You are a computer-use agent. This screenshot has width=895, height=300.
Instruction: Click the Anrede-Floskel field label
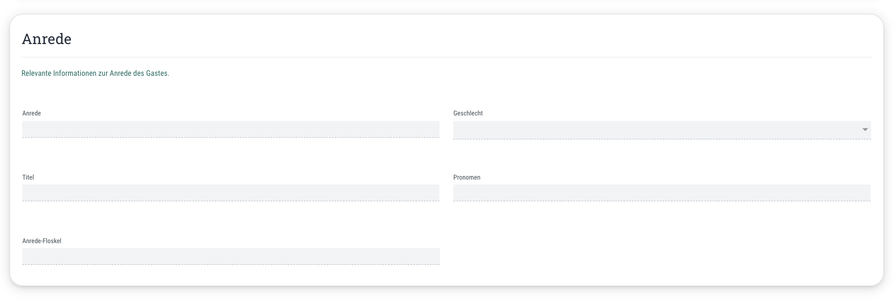pyautogui.click(x=42, y=241)
